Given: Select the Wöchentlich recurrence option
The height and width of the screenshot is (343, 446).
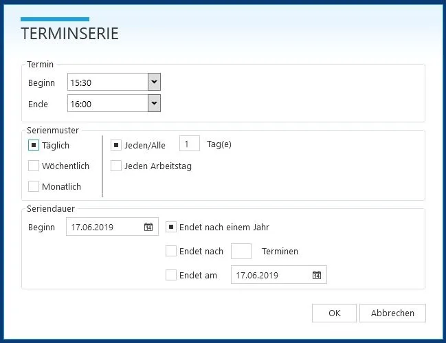Looking at the screenshot, I should [x=34, y=166].
